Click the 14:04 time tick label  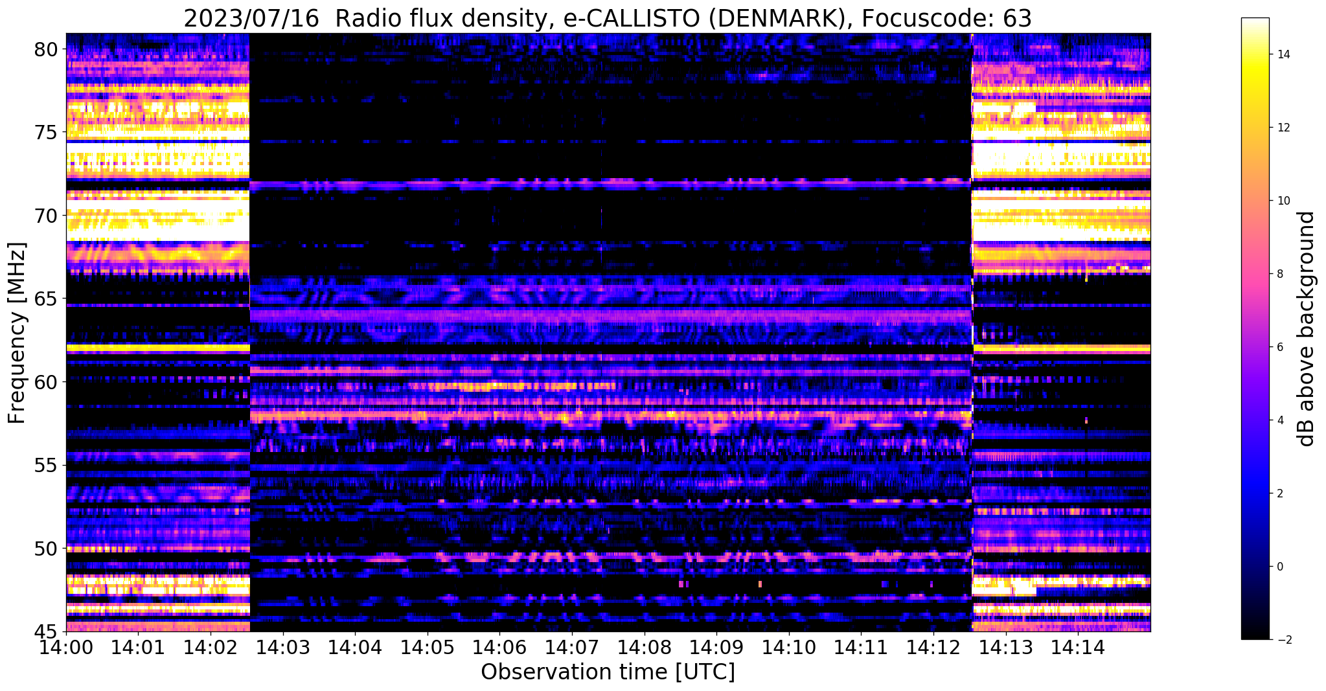coord(355,646)
